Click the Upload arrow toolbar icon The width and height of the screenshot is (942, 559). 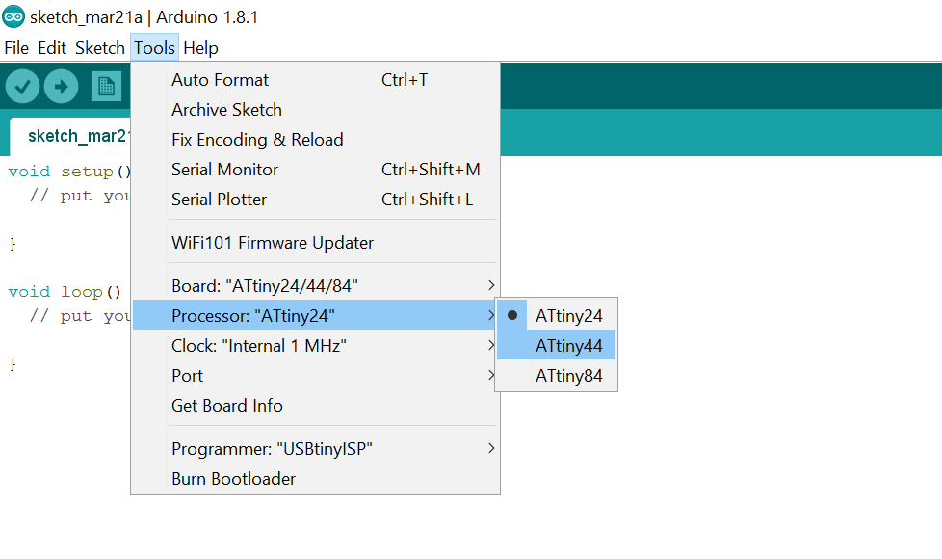click(62, 87)
